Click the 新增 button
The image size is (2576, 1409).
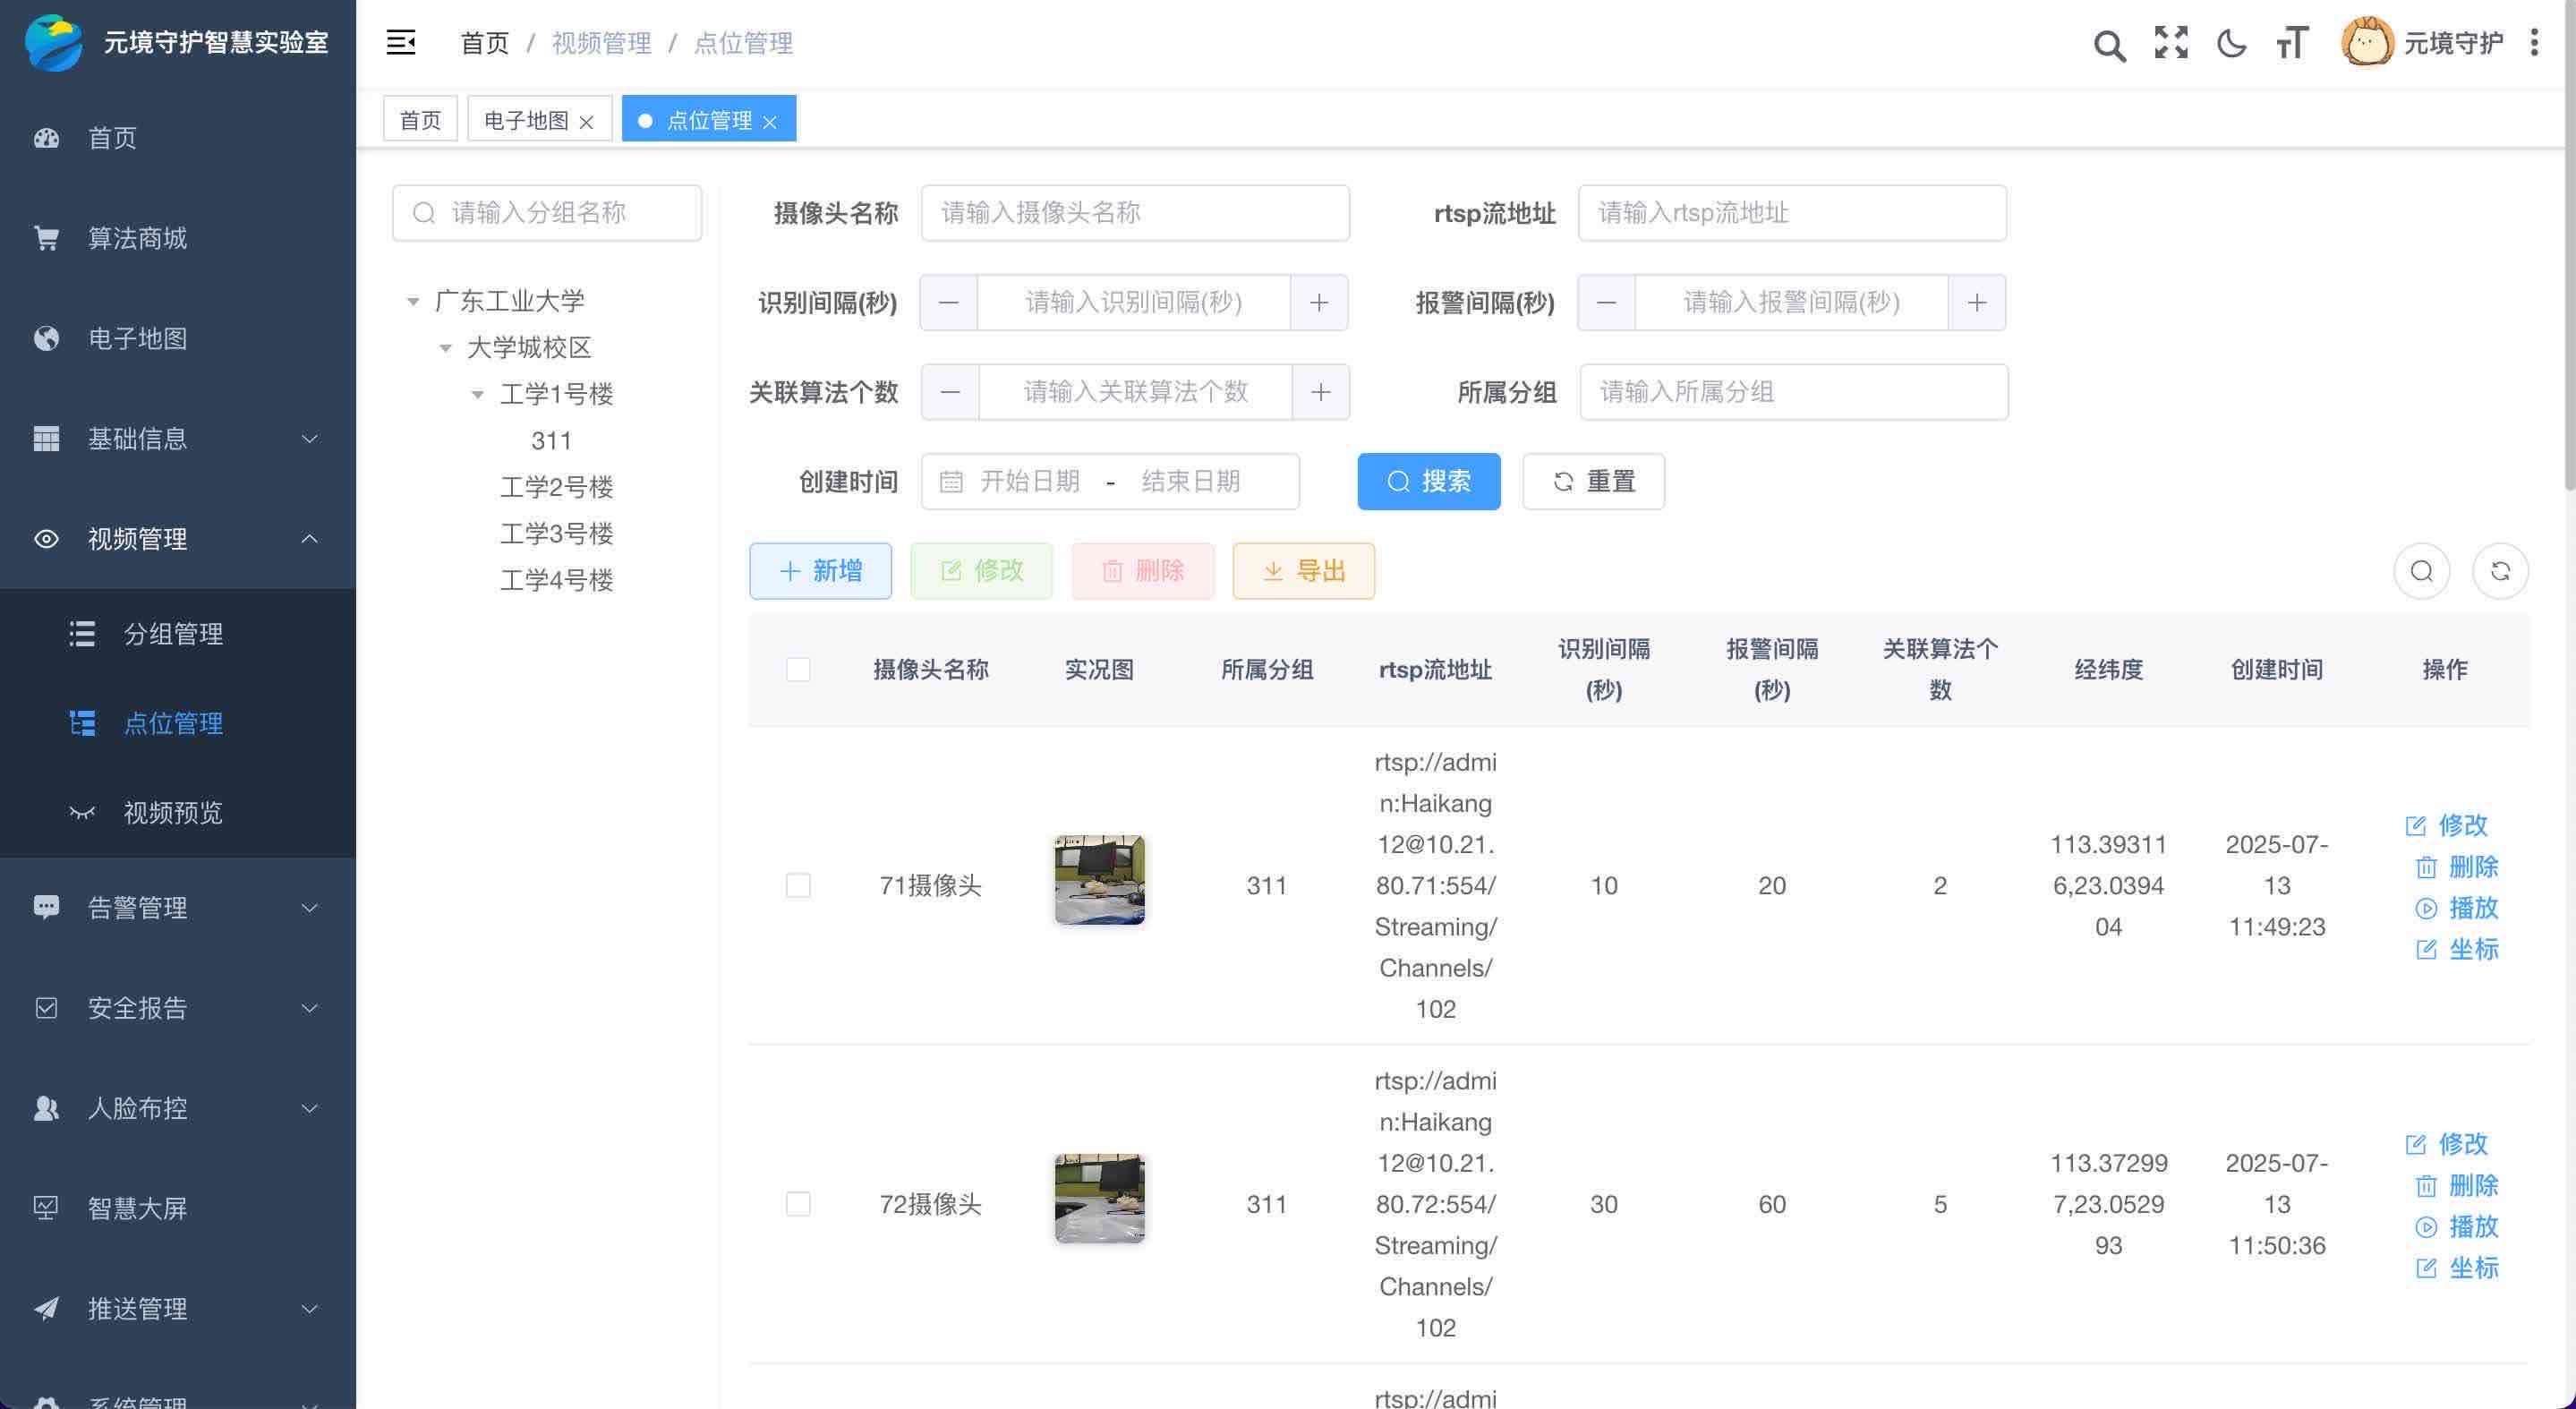[820, 571]
